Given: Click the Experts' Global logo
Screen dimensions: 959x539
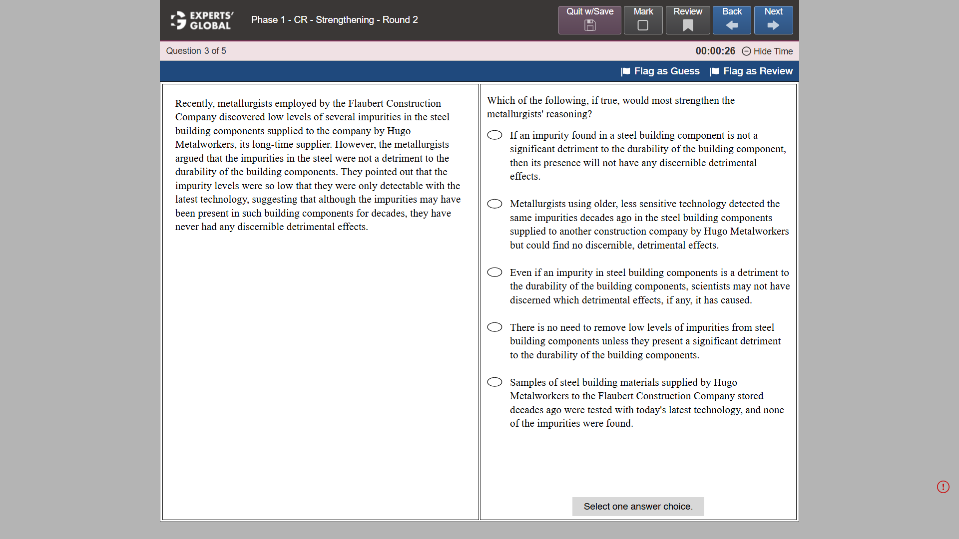Looking at the screenshot, I should click(202, 20).
